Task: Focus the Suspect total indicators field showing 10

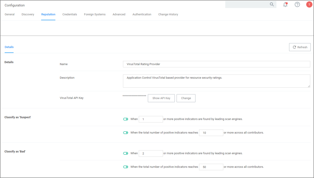Action: tap(211, 133)
